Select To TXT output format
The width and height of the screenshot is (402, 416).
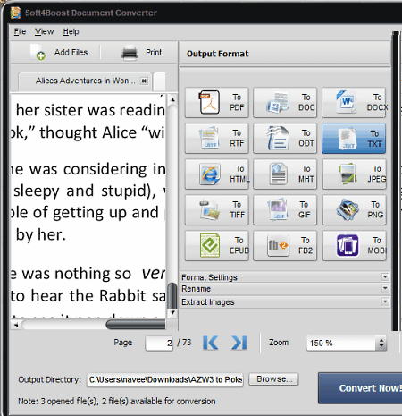354,138
